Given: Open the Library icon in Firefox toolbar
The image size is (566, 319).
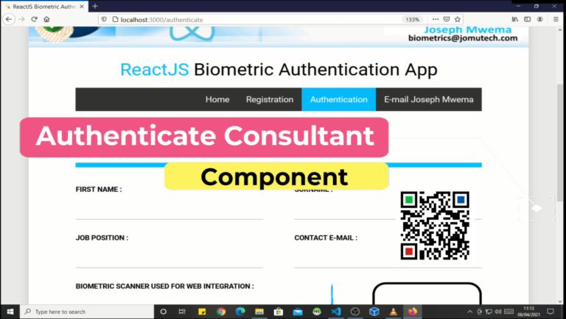Looking at the screenshot, I should [x=515, y=19].
